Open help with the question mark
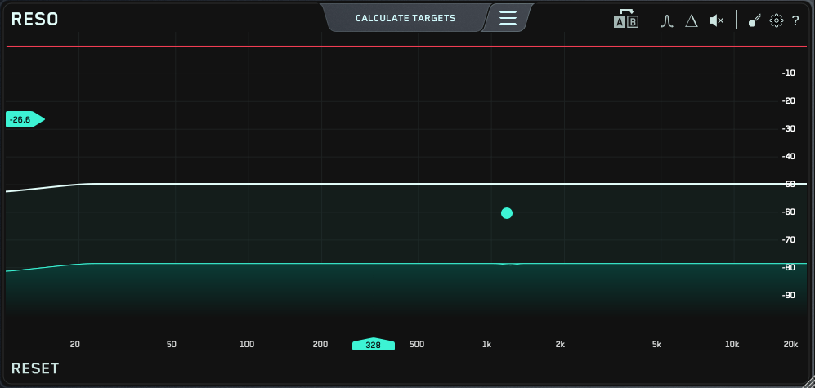Viewport: 815px width, 388px height. pyautogui.click(x=795, y=20)
